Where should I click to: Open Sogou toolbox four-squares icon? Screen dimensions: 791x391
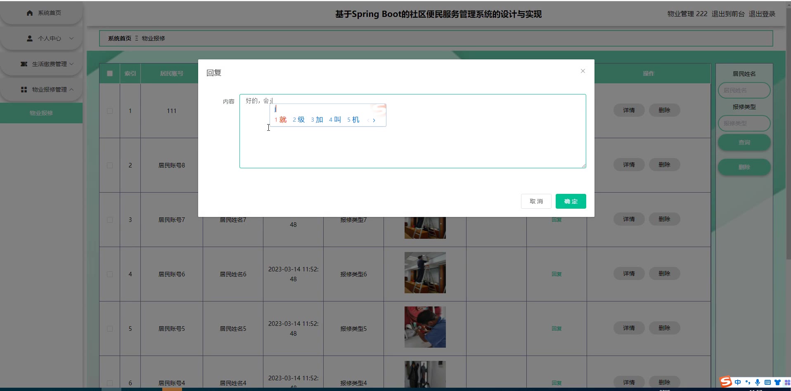pos(787,382)
